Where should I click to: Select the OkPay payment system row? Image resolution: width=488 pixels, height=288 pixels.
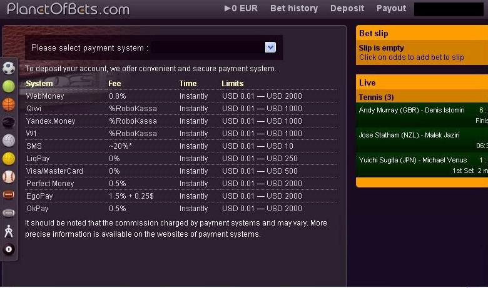[181, 209]
